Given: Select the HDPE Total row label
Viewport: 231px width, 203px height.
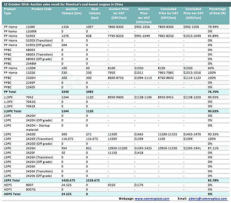Looking at the screenshot, I should pos(12,194).
